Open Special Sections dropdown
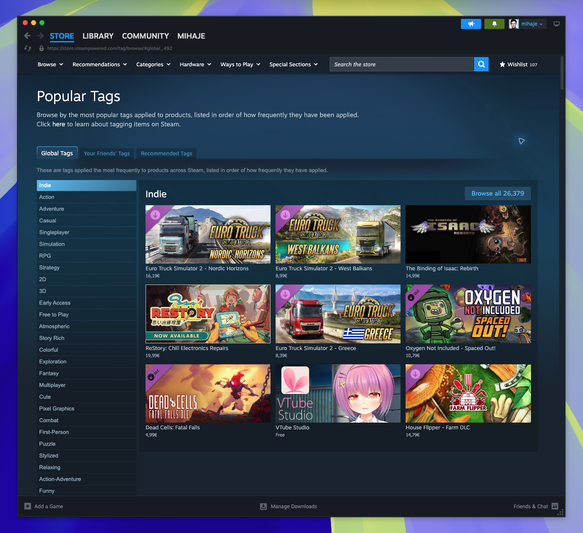The image size is (583, 533). [x=294, y=64]
